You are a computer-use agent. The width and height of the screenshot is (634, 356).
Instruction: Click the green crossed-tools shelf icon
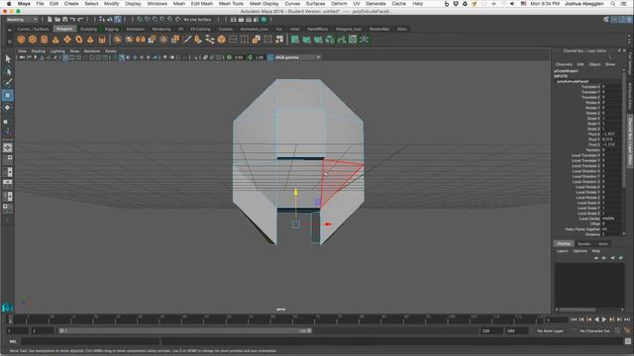click(x=365, y=40)
